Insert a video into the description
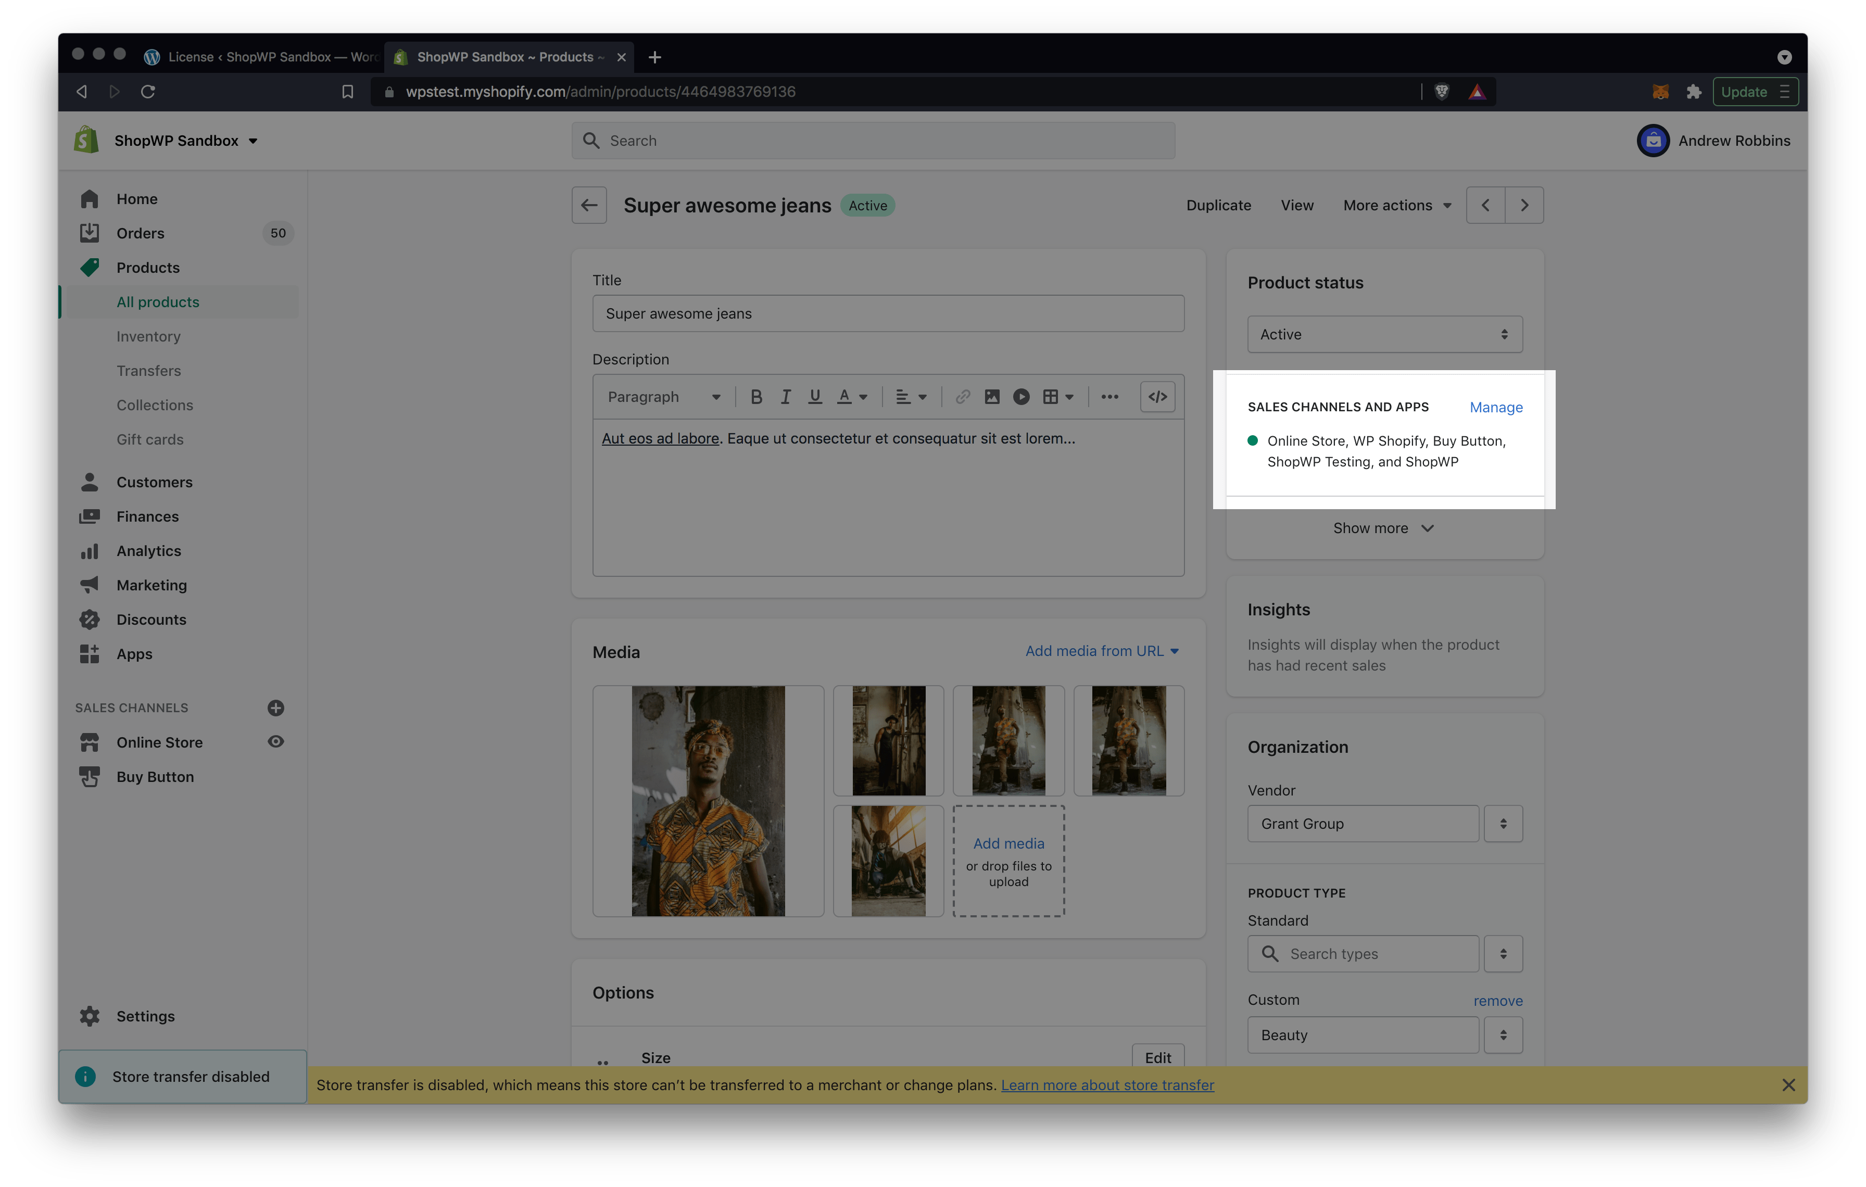This screenshot has width=1866, height=1187. point(1020,396)
